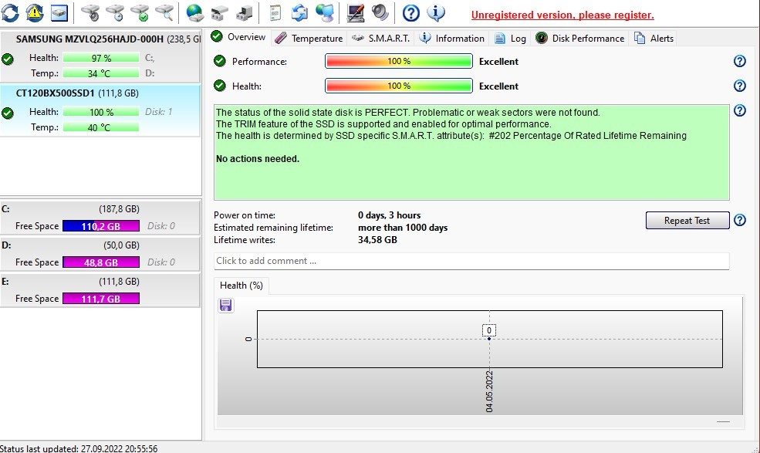Open the Alerts tab

tap(654, 39)
